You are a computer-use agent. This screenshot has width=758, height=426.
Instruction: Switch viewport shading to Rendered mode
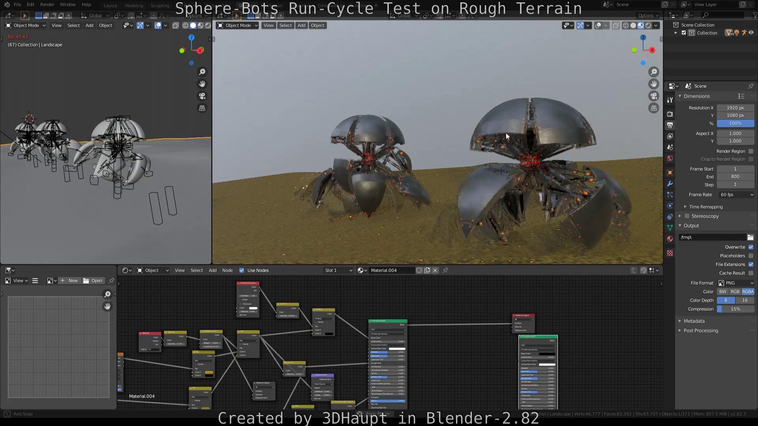pyautogui.click(x=648, y=25)
